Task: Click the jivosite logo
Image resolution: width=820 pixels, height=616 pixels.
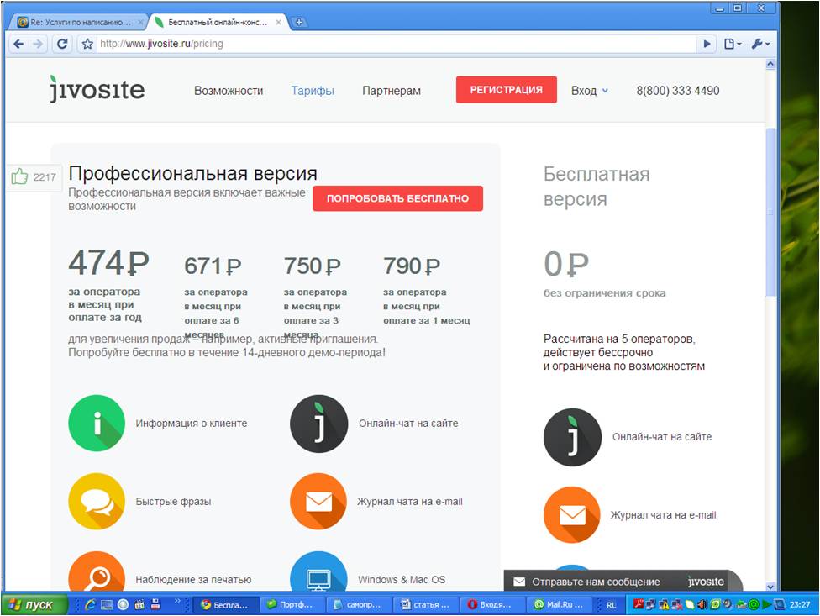Action: pos(97,89)
